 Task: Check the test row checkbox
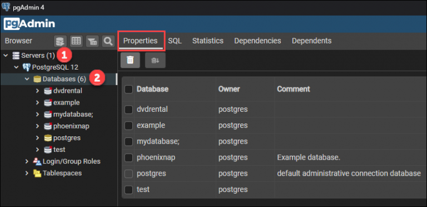(128, 190)
